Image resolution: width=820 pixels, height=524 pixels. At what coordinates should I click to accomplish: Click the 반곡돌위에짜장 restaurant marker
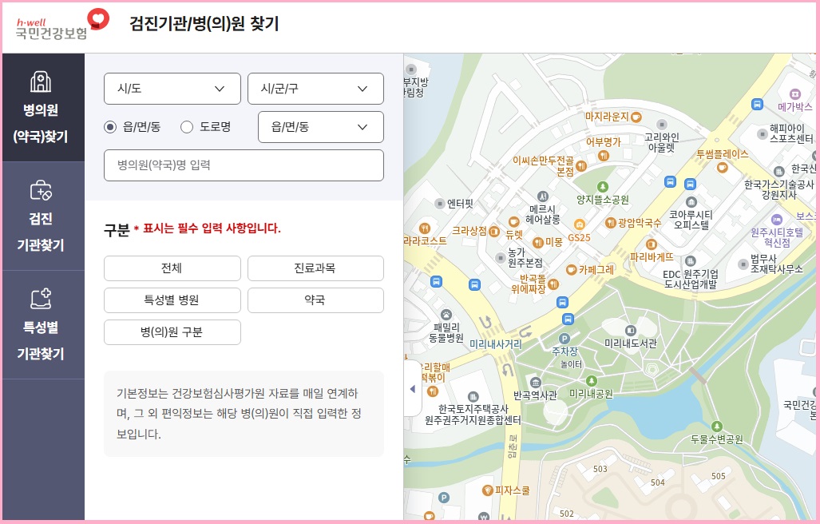click(x=553, y=284)
